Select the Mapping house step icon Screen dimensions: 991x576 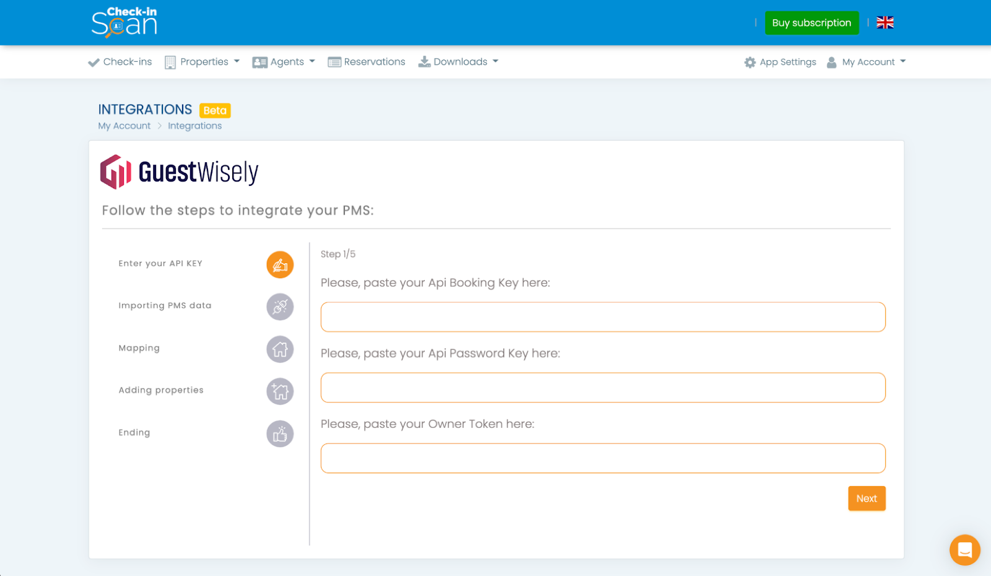[x=280, y=349]
